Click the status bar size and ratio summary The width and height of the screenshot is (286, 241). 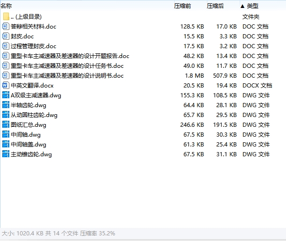point(59,234)
